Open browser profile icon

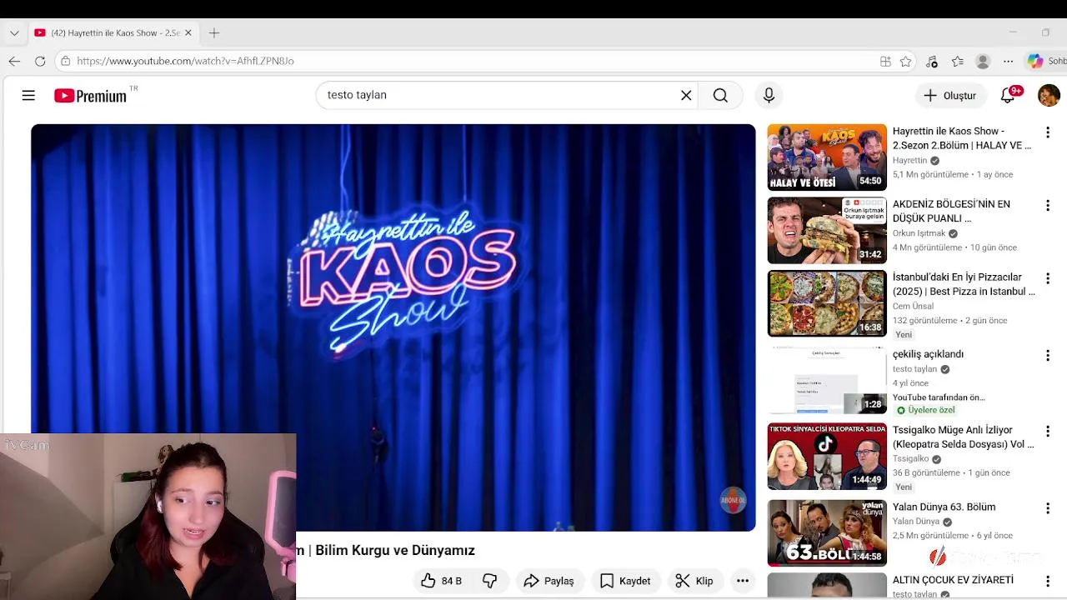coord(983,61)
